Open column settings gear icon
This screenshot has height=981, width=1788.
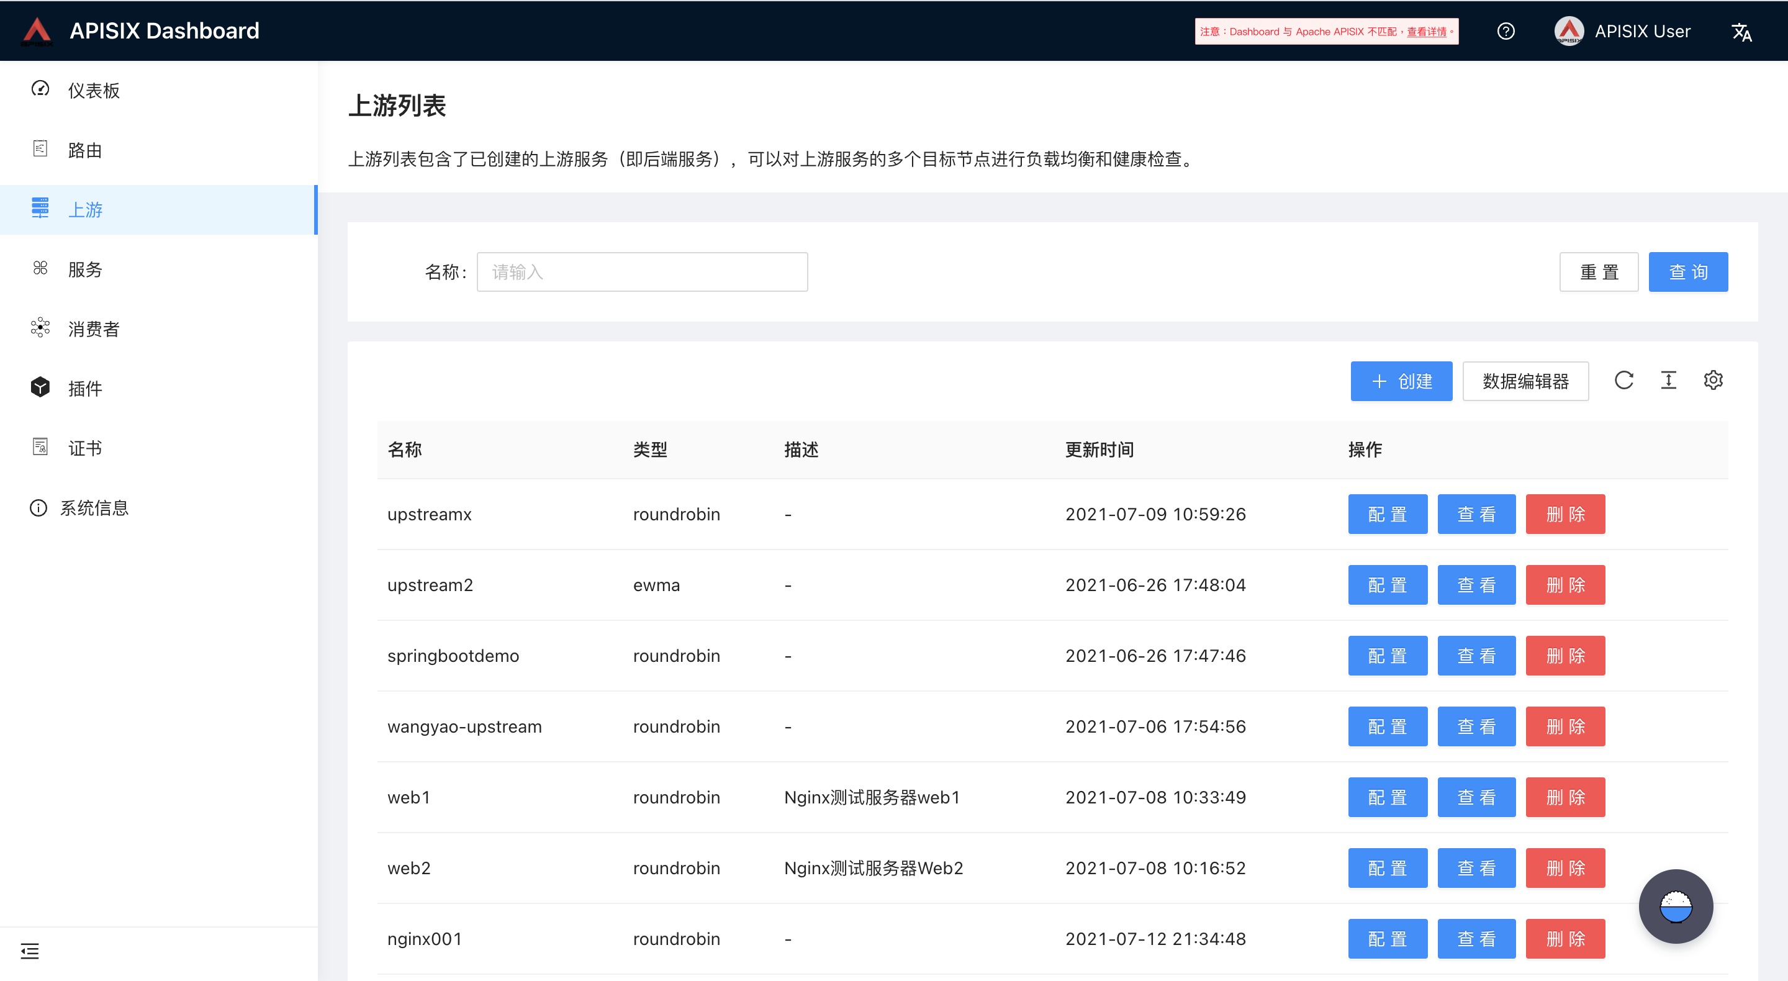click(x=1713, y=381)
